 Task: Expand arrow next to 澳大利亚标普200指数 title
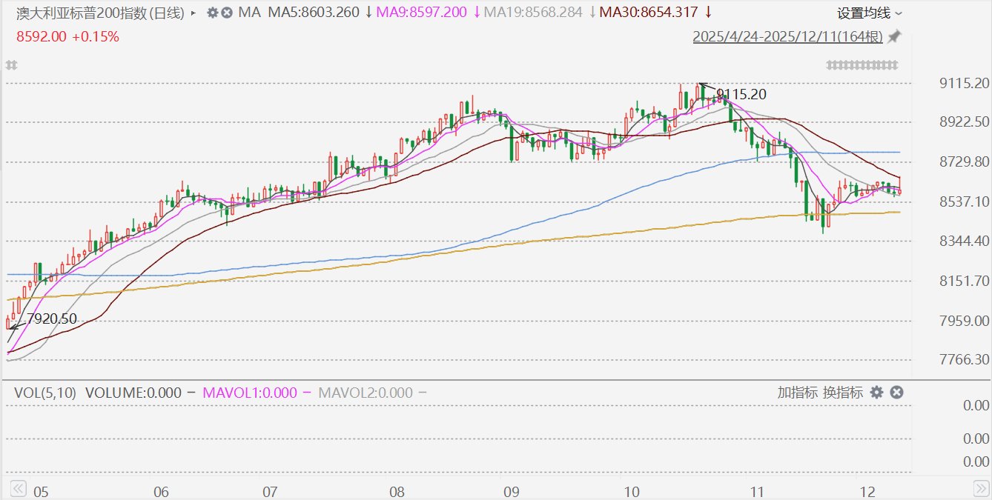[x=194, y=13]
